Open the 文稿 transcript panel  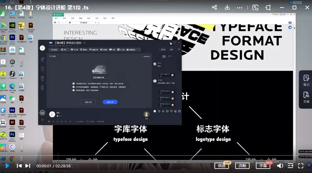pyautogui.click(x=306, y=97)
